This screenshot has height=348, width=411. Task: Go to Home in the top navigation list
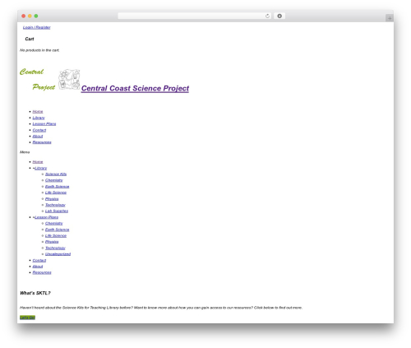coord(38,111)
